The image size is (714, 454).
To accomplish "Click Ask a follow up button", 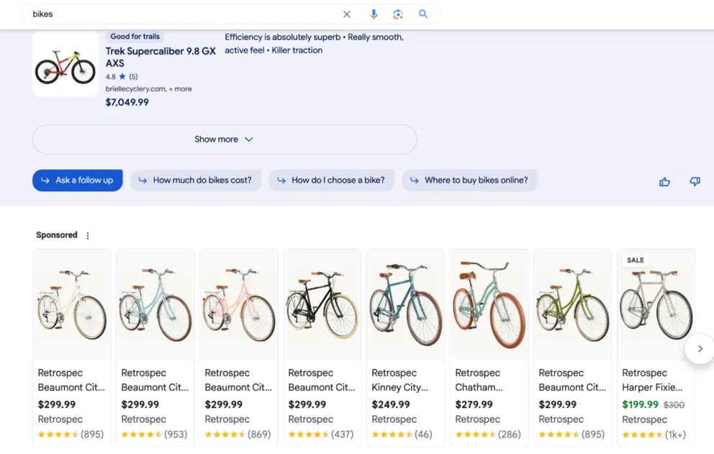I will click(x=78, y=181).
